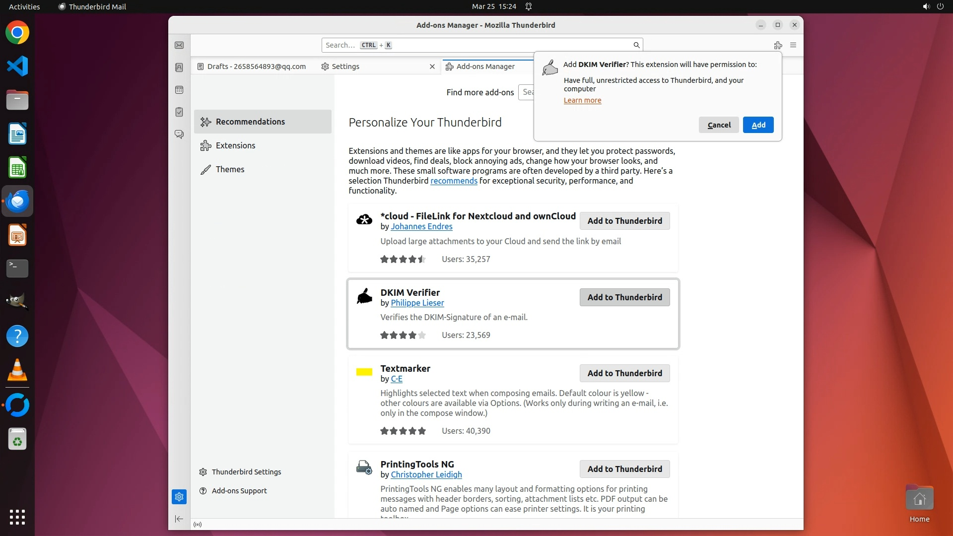Open the Thunderbird hamburger app menu
953x536 pixels.
[x=793, y=45]
